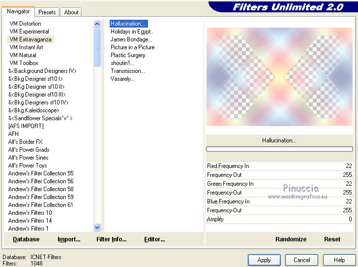Image resolution: width=358 pixels, height=267 pixels.
Task: Select Andrew's Filter Collection 55
Action: tap(41, 173)
